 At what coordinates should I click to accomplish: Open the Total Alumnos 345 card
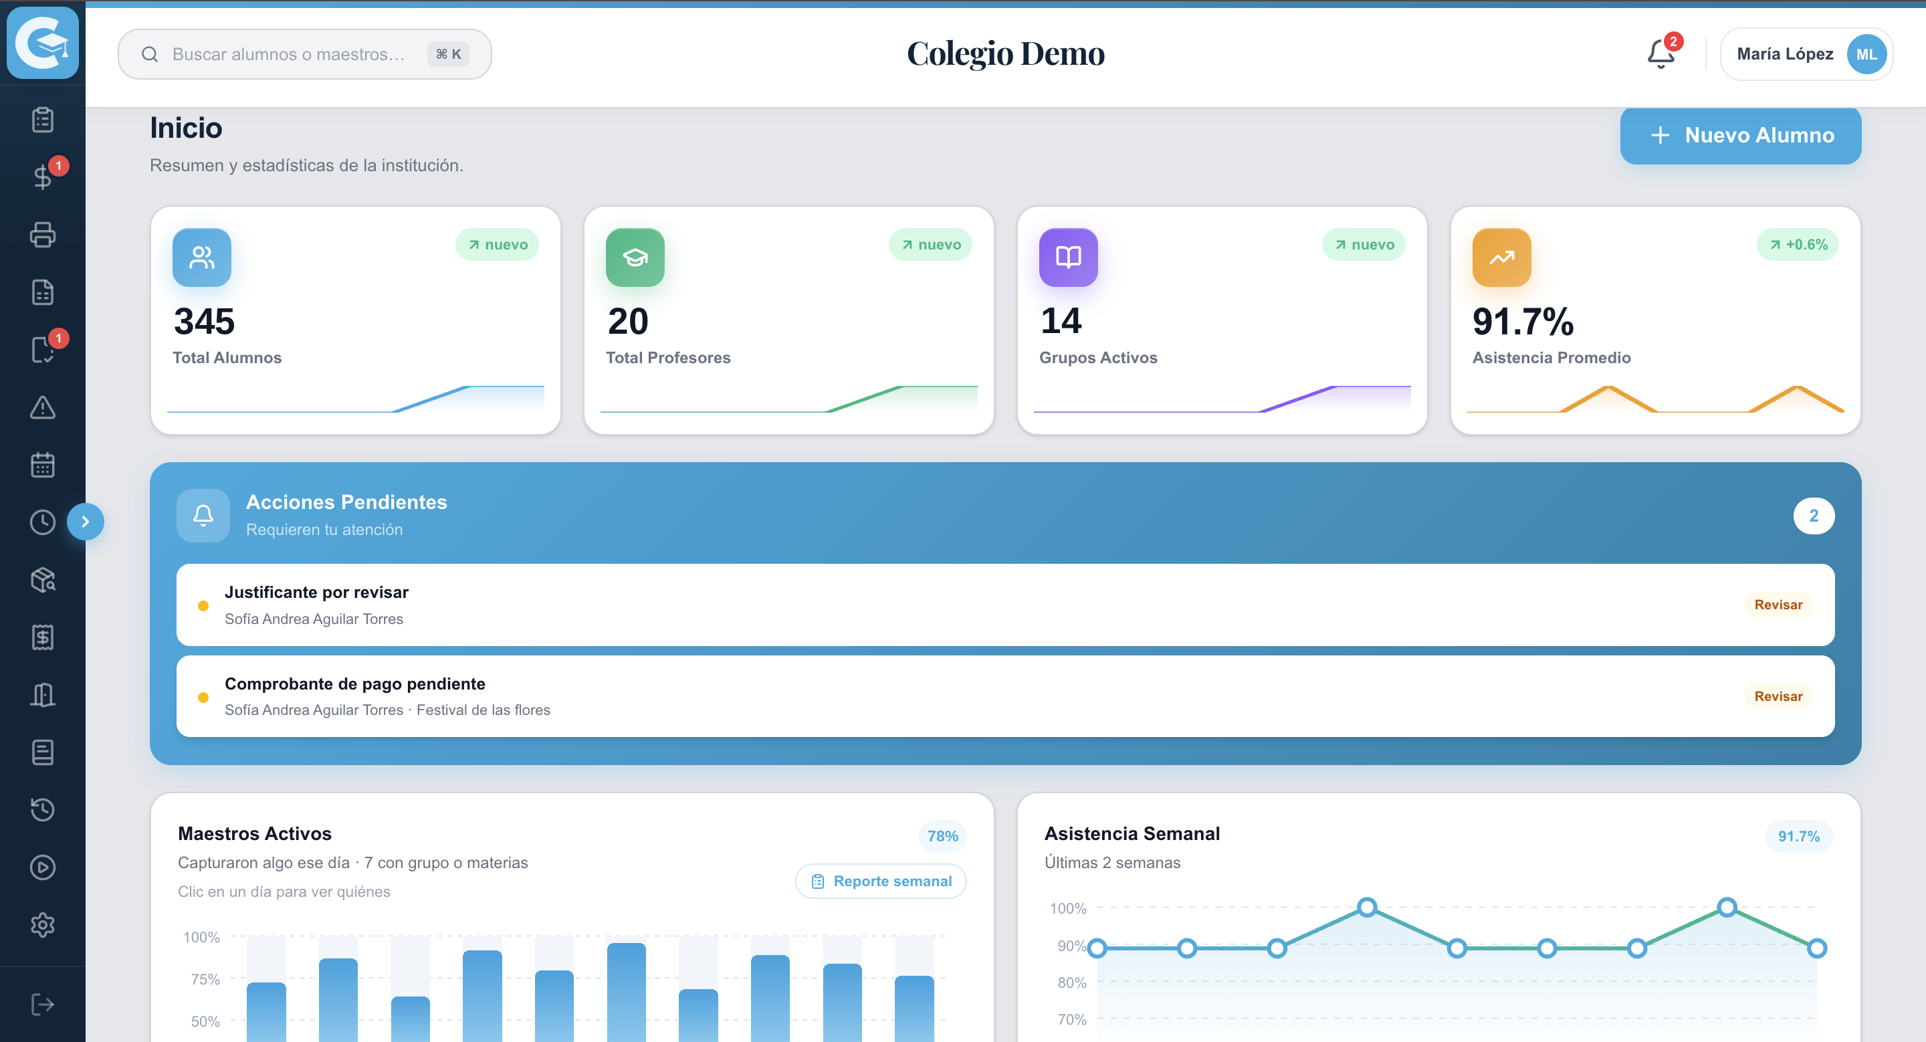(355, 320)
